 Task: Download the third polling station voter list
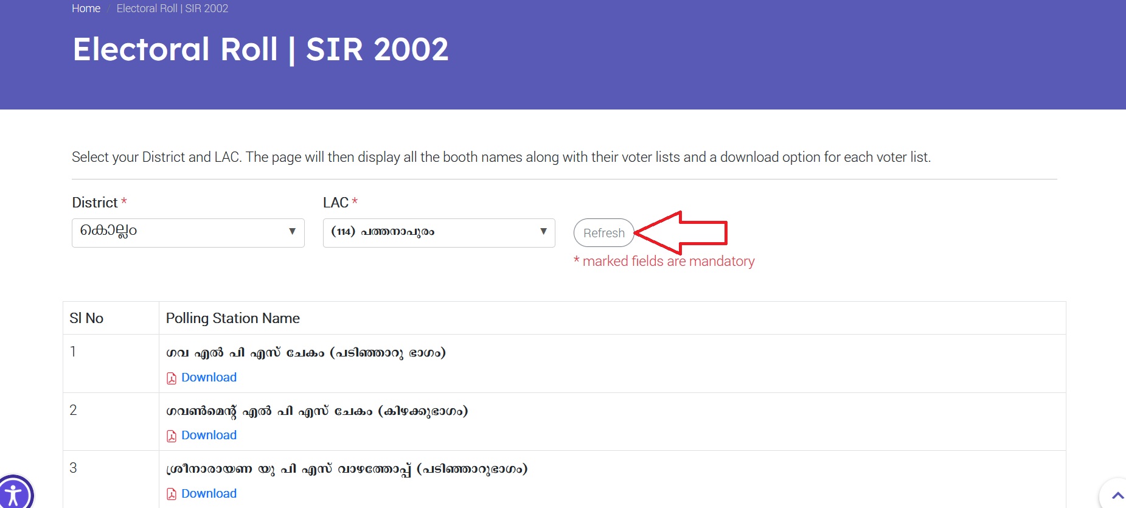[209, 493]
